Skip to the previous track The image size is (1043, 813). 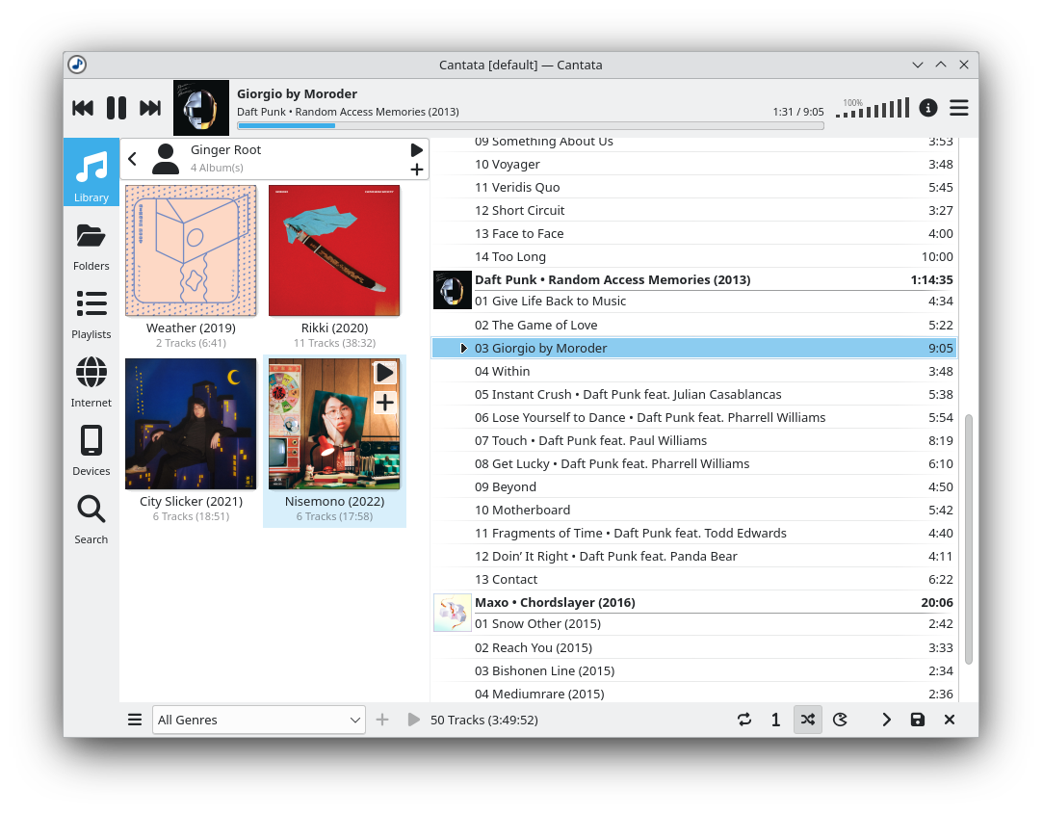point(83,108)
